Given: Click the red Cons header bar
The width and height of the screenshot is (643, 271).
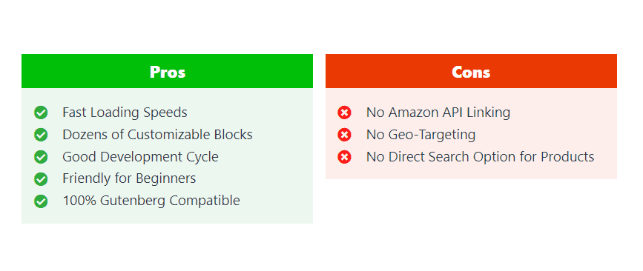Looking at the screenshot, I should point(471,71).
